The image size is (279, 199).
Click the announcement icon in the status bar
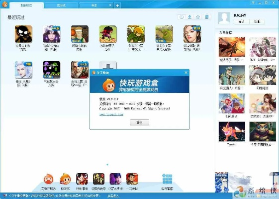click(x=5, y=196)
